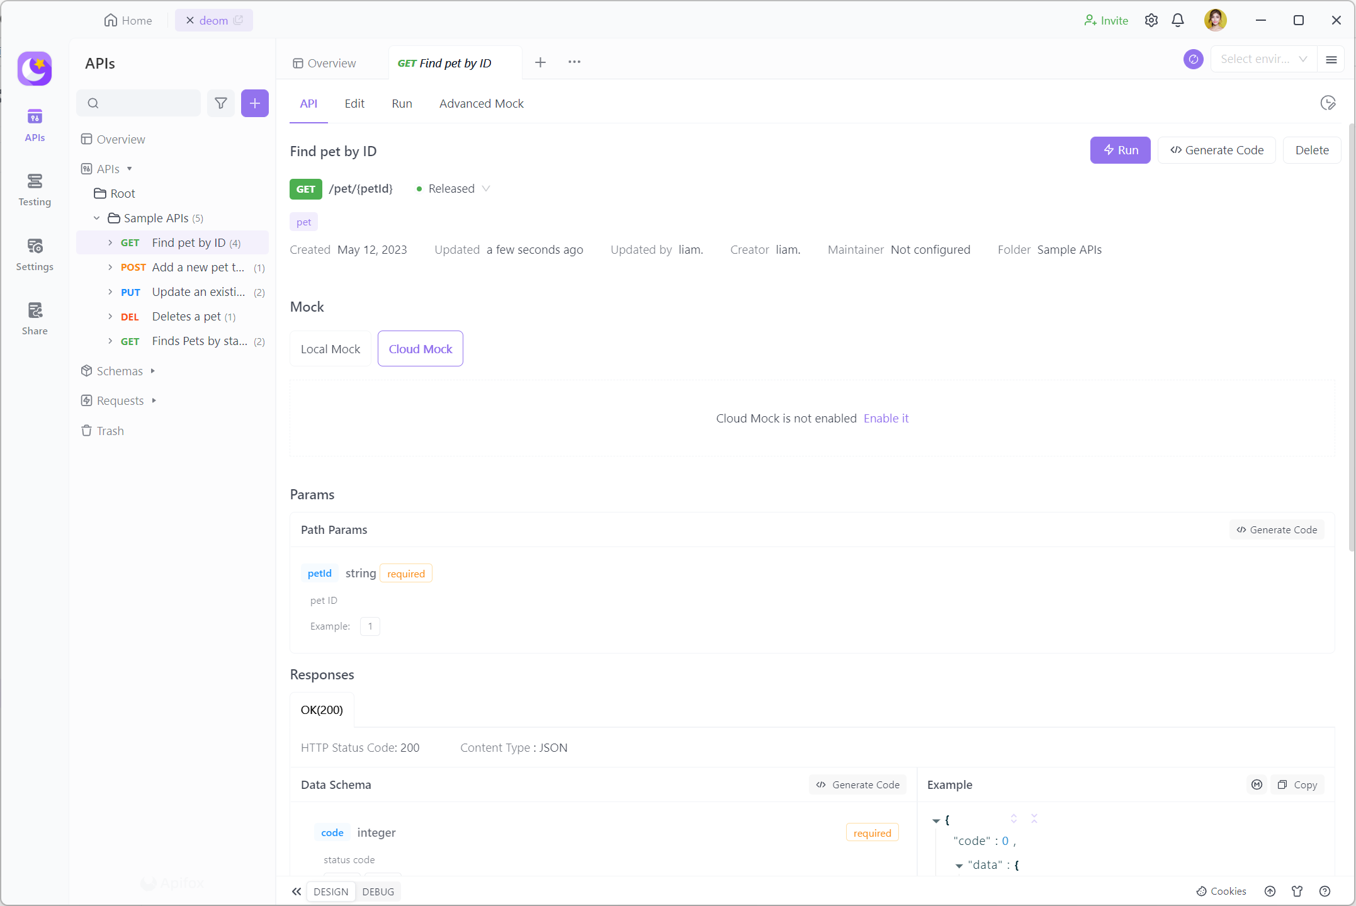The width and height of the screenshot is (1356, 906).
Task: Open the tab more options ellipsis
Action: pos(574,62)
